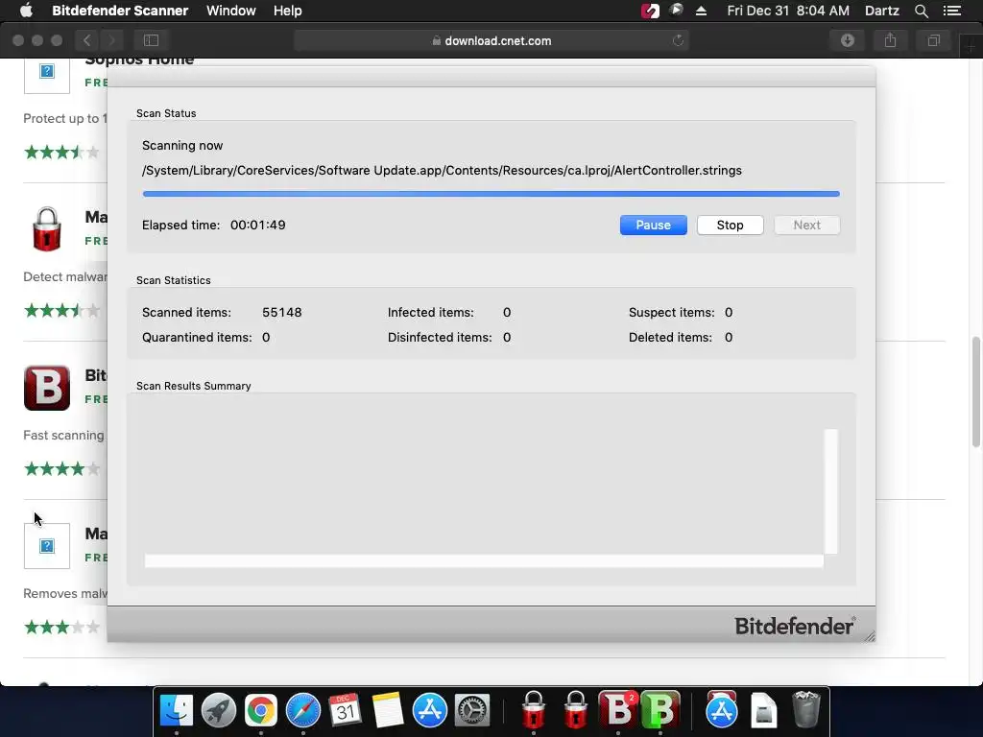This screenshot has height=737, width=983.
Task: Click the Deleted items label
Action: [x=670, y=337]
